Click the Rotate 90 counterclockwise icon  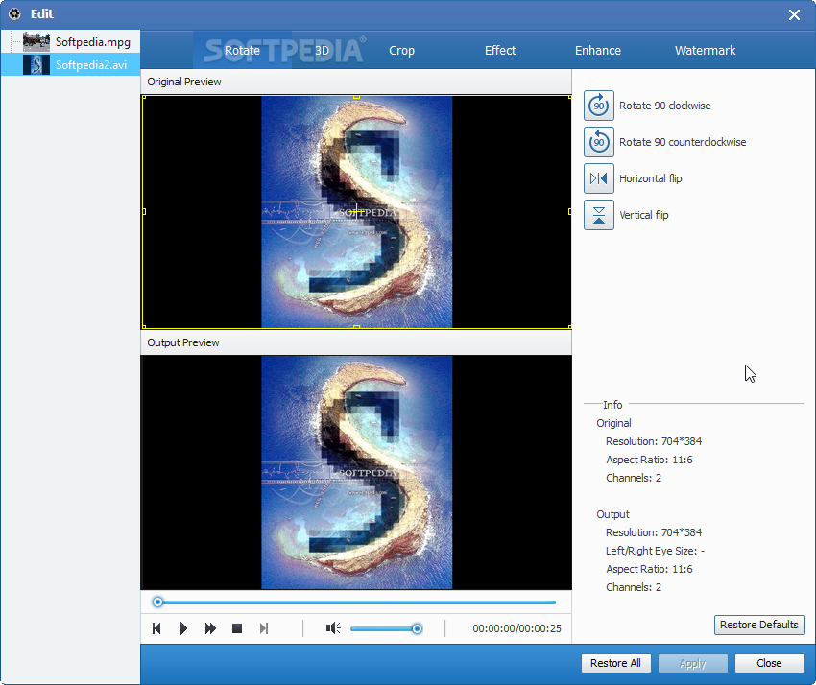click(x=598, y=142)
